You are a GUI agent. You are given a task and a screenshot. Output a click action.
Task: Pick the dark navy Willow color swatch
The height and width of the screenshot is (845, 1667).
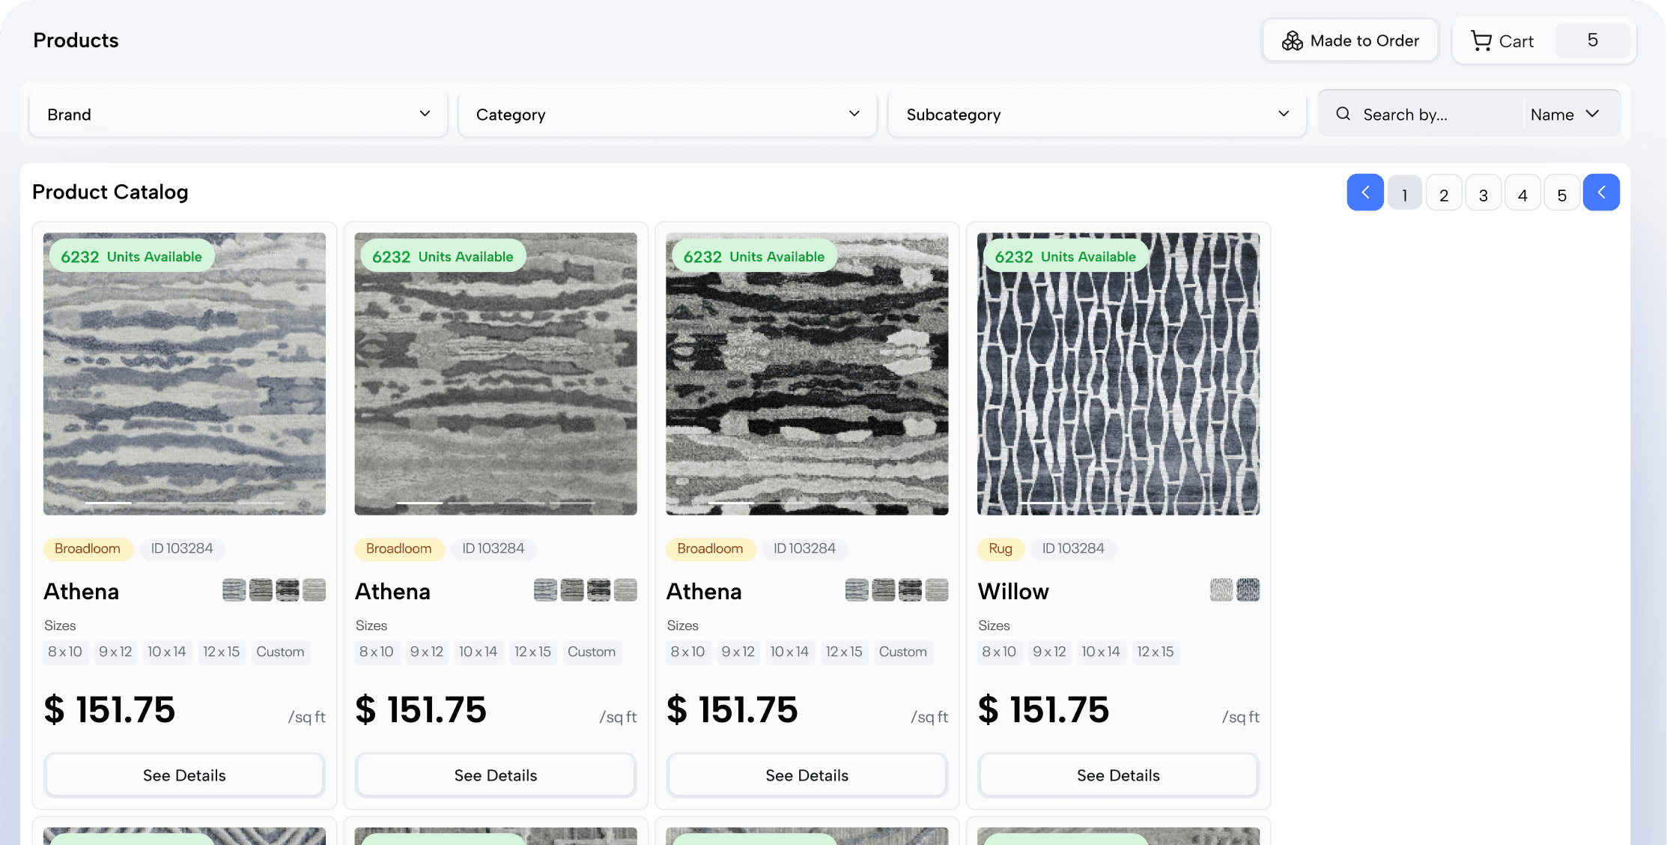[x=1248, y=590]
